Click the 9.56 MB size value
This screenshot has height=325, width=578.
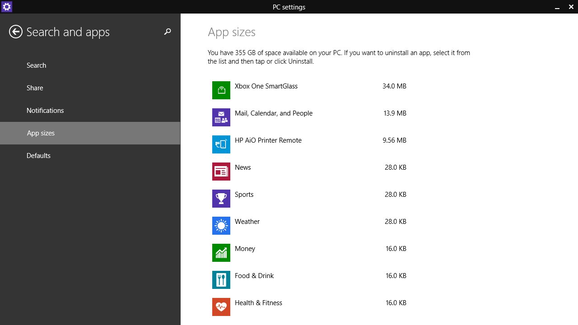click(394, 140)
